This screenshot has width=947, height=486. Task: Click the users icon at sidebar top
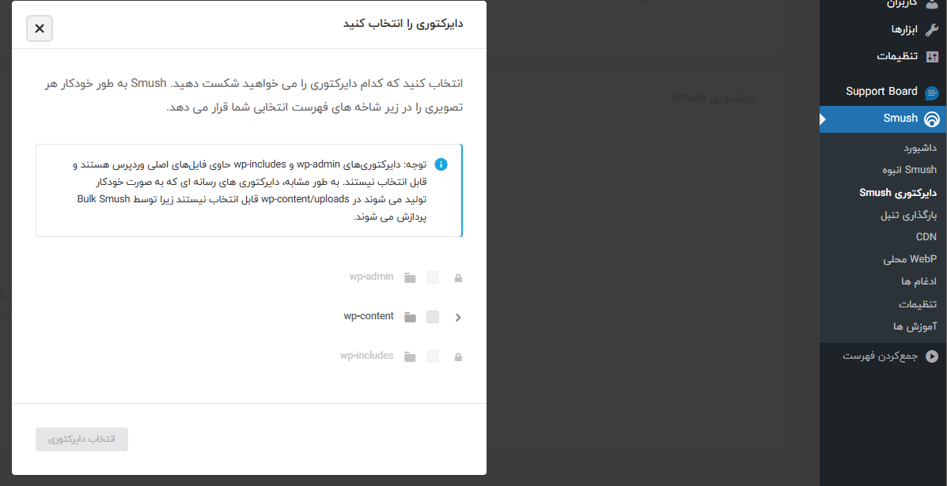pos(933,4)
